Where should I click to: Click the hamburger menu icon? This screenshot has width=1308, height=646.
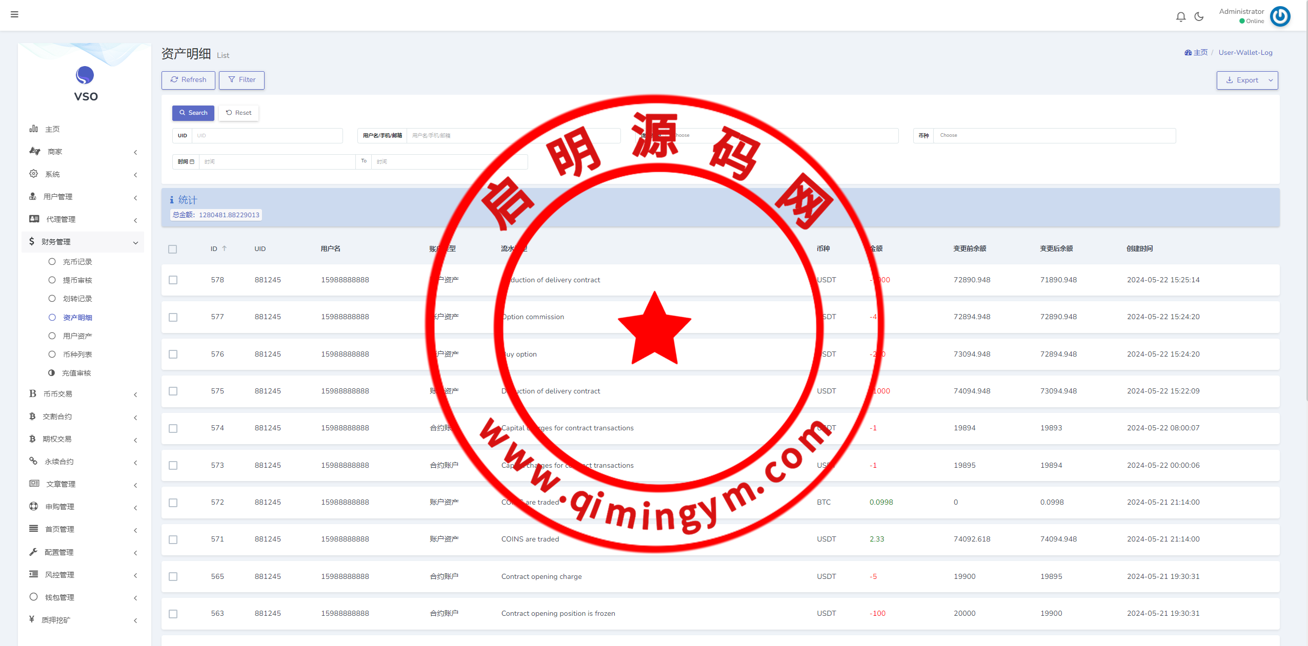click(x=14, y=14)
